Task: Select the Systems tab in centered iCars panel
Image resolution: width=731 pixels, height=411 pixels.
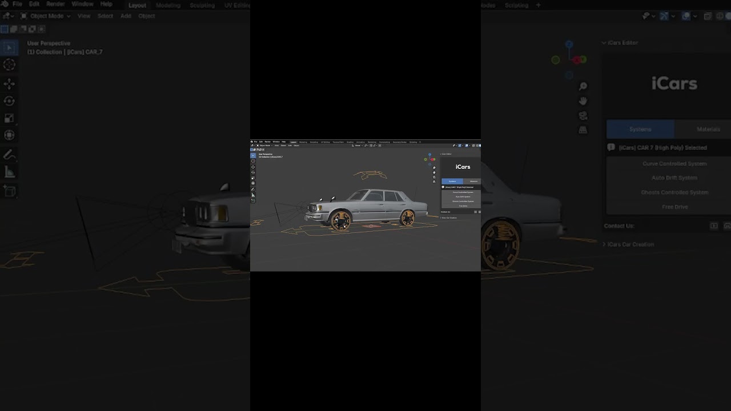Action: (x=452, y=182)
